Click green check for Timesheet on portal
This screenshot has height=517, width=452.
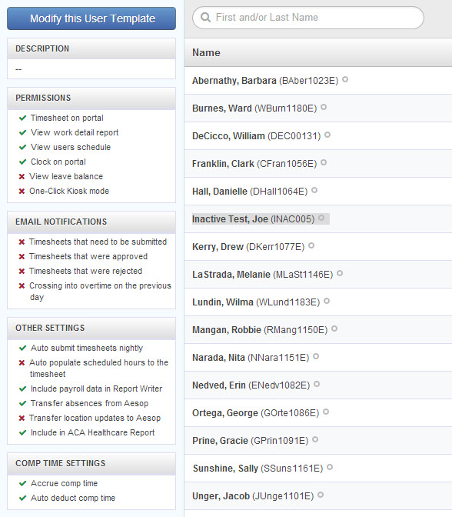[x=22, y=118]
